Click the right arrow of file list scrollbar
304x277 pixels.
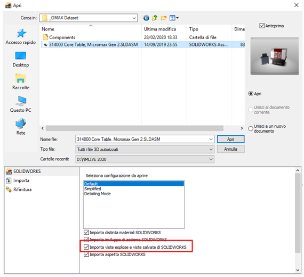(x=242, y=128)
